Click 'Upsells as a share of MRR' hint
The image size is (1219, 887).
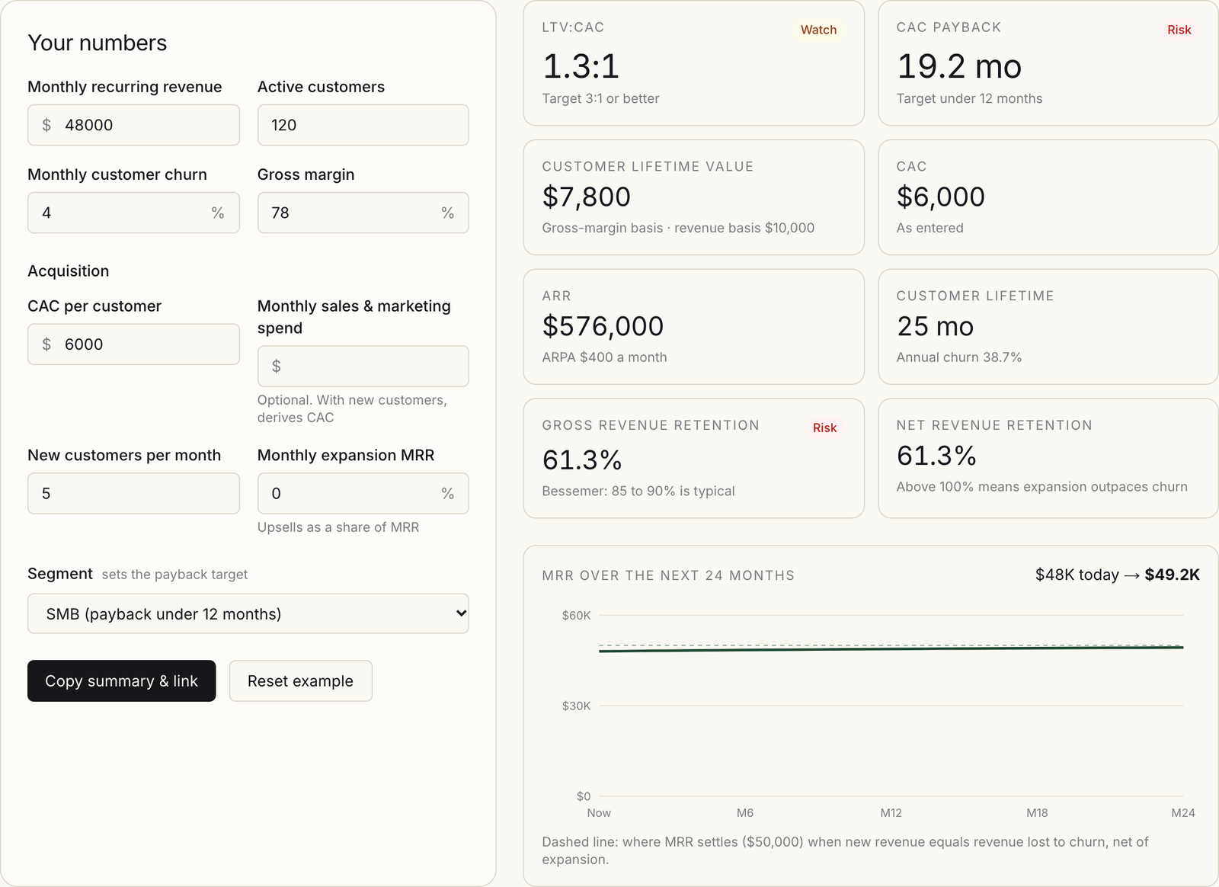tap(338, 527)
